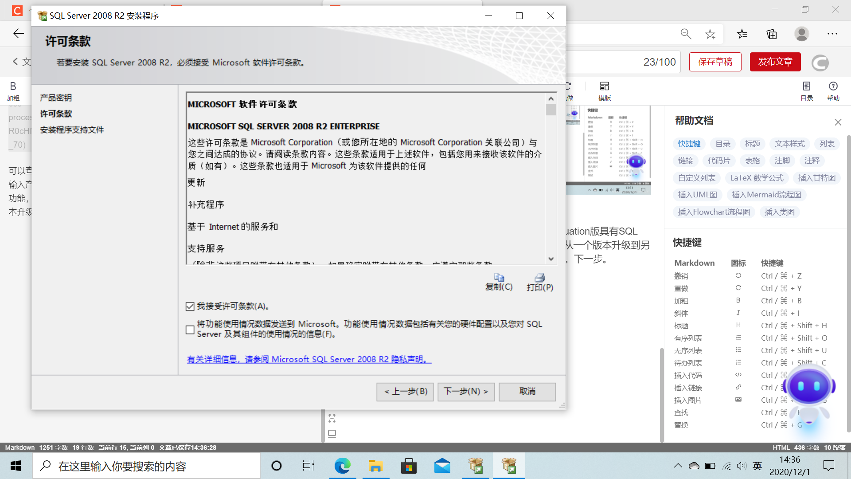This screenshot has height=479, width=851.
Task: Open Mail app from taskbar
Action: click(442, 466)
